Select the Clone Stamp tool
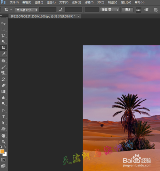The height and width of the screenshot is (171, 160). [x=4, y=73]
